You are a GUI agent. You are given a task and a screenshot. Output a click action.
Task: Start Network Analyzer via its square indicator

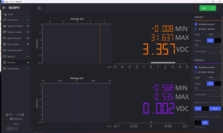28,32
